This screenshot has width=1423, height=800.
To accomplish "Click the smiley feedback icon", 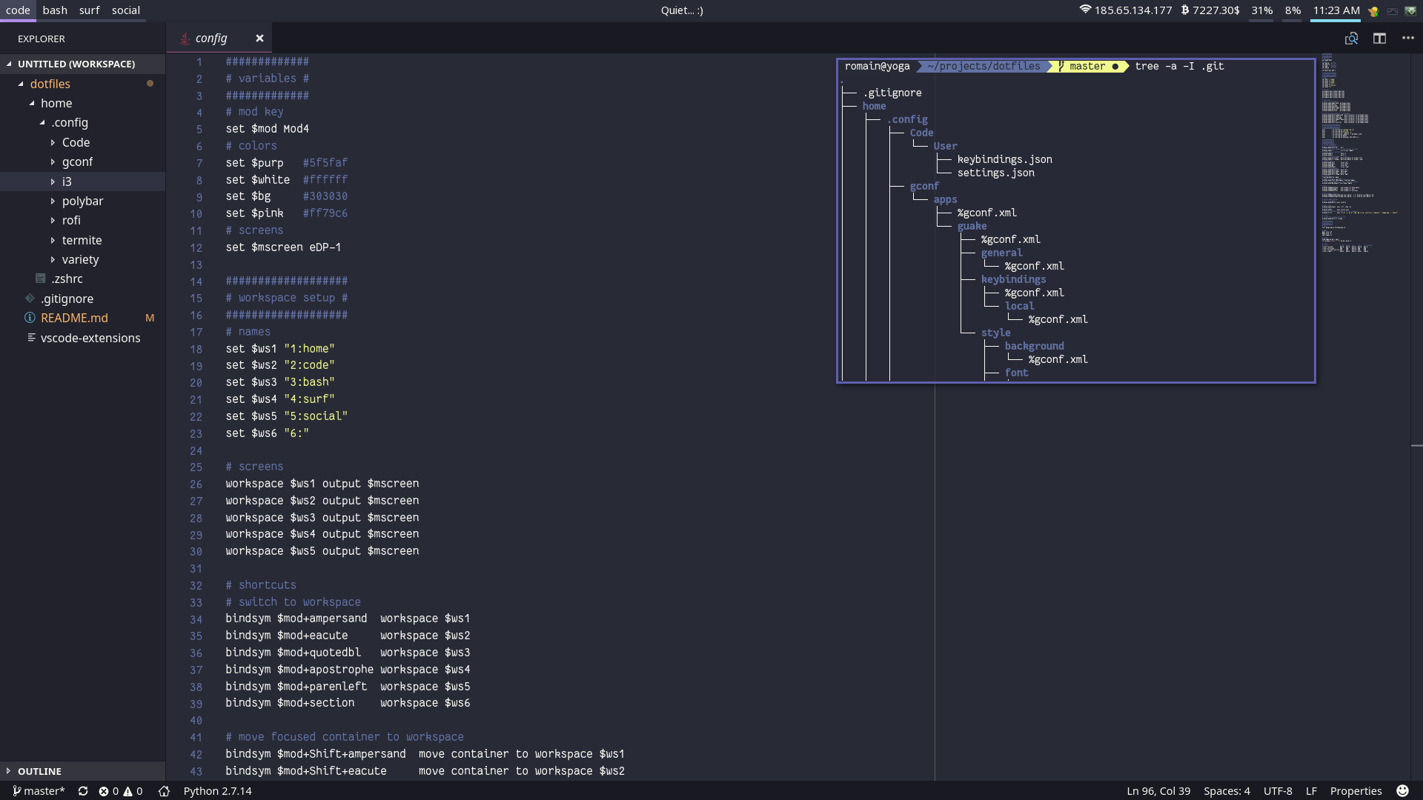I will [x=1402, y=791].
